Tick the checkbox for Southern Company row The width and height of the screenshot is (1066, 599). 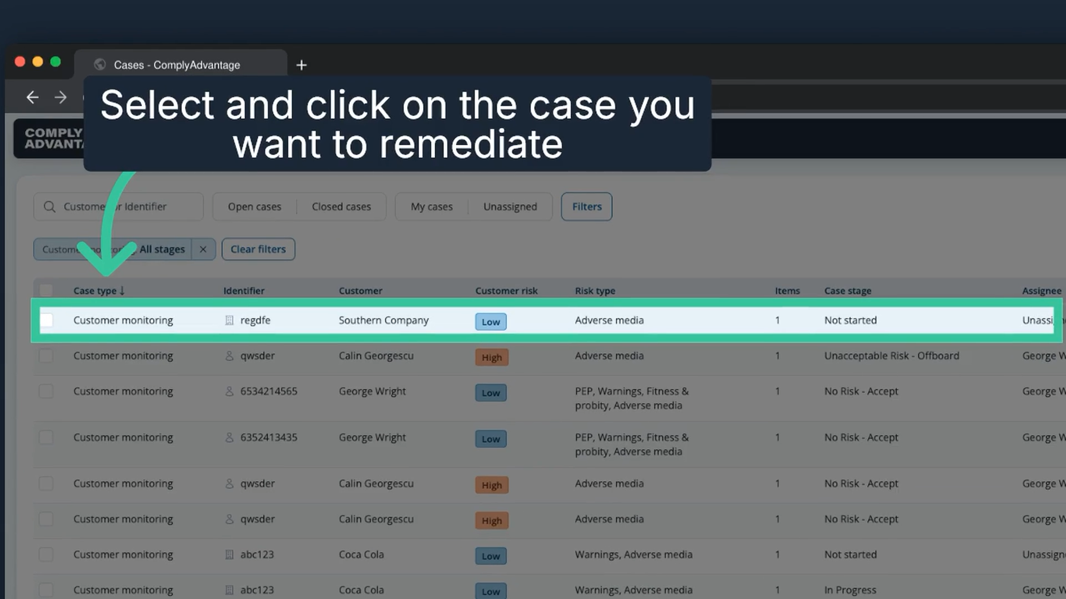pyautogui.click(x=46, y=320)
